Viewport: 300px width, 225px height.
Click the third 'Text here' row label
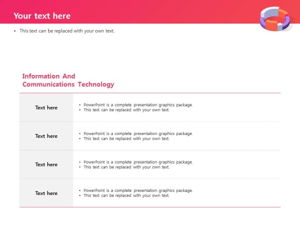point(46,165)
